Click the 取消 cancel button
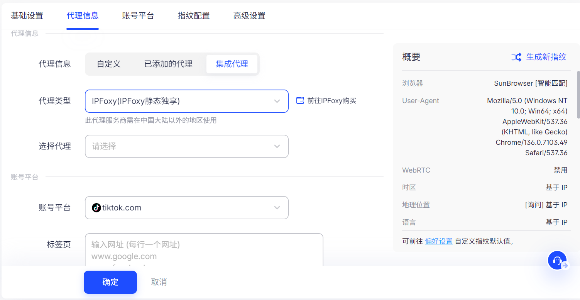Image resolution: width=580 pixels, height=300 pixels. (x=159, y=282)
